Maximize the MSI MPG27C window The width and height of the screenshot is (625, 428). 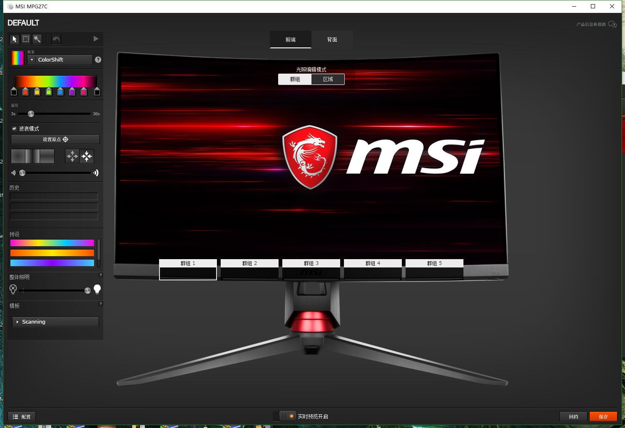tap(593, 6)
